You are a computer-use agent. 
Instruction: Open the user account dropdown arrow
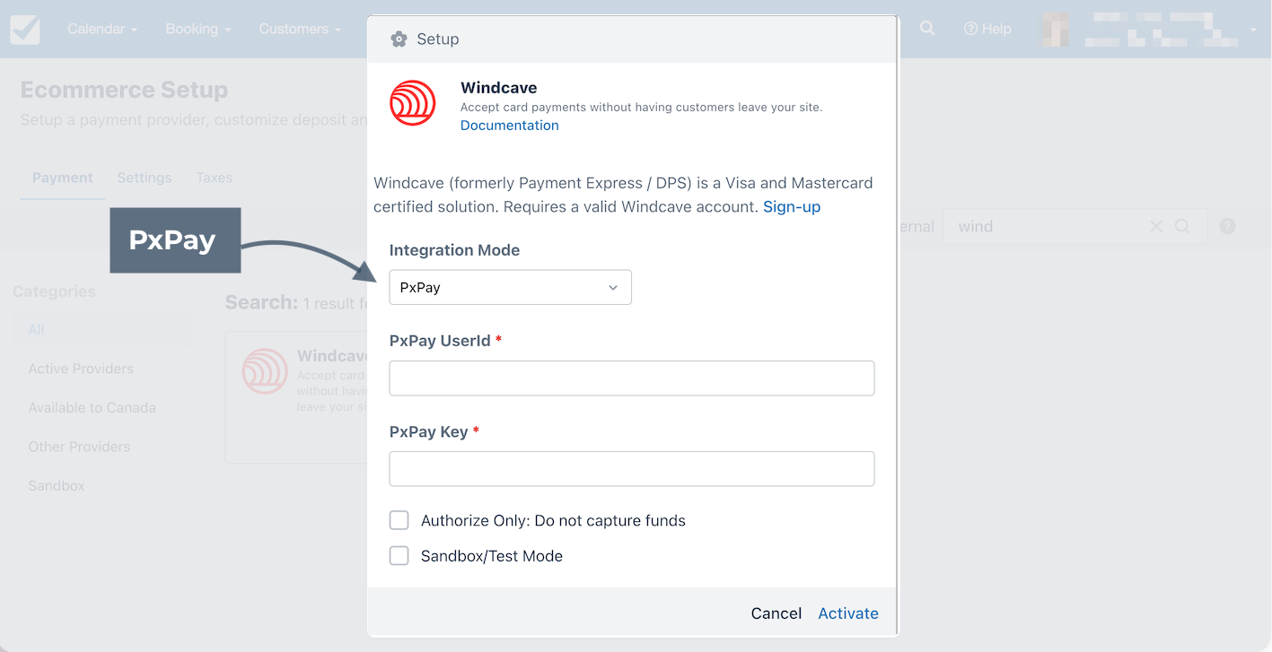coord(1253,30)
